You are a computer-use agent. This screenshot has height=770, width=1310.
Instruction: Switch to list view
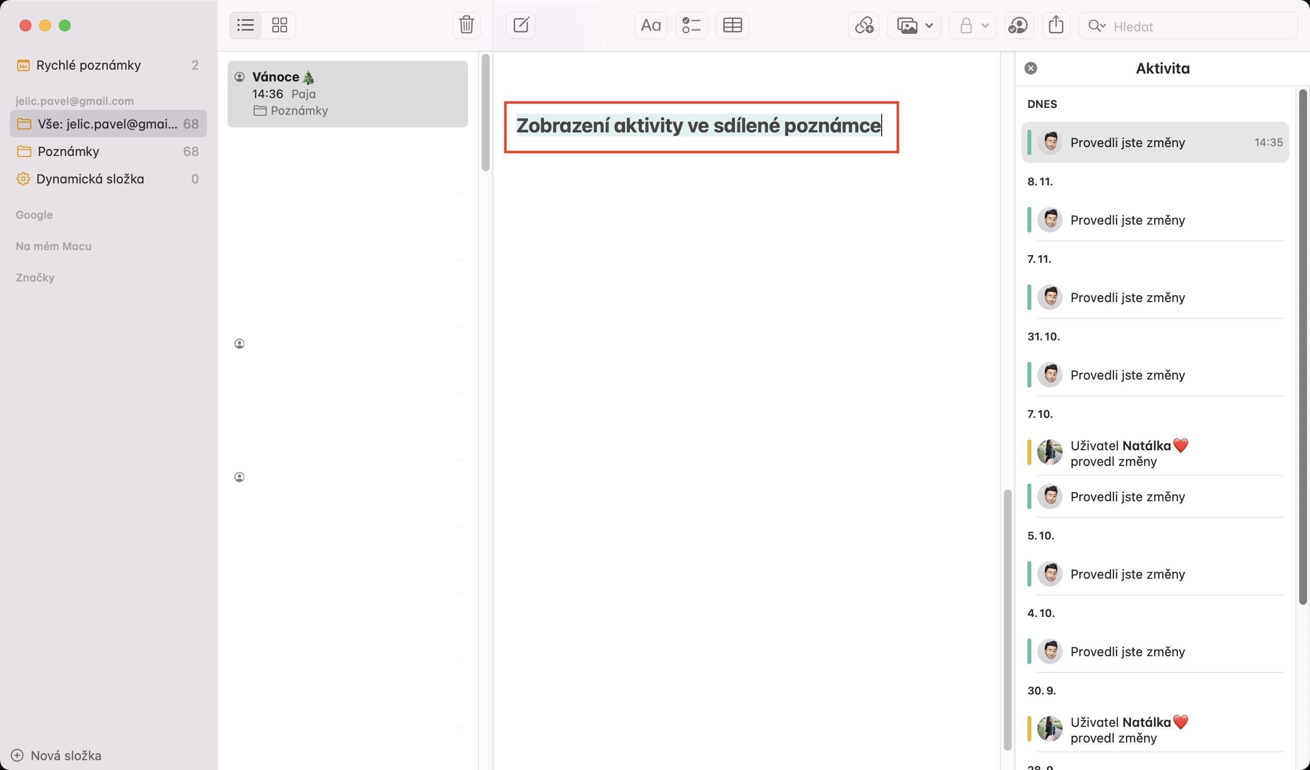click(x=245, y=25)
